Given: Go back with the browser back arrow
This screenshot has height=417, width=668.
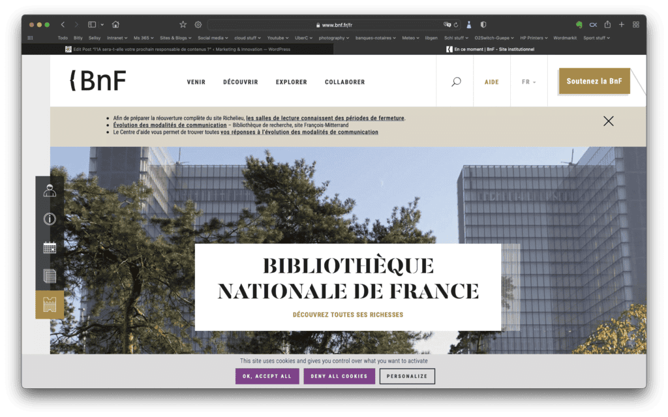Looking at the screenshot, I should (63, 25).
